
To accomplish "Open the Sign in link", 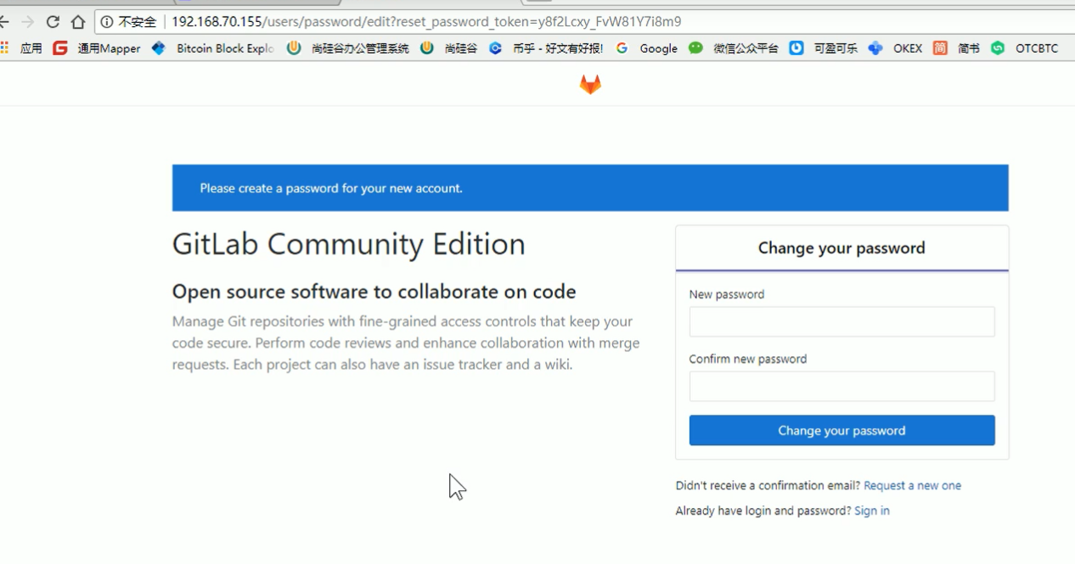I will (x=872, y=511).
